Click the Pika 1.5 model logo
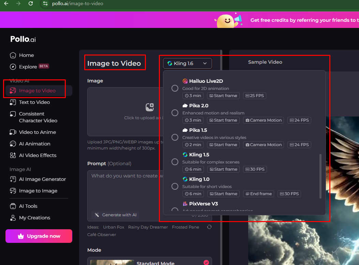The width and height of the screenshot is (359, 265). click(185, 130)
